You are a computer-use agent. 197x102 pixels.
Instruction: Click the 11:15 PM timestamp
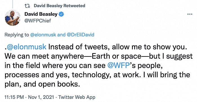(14, 97)
